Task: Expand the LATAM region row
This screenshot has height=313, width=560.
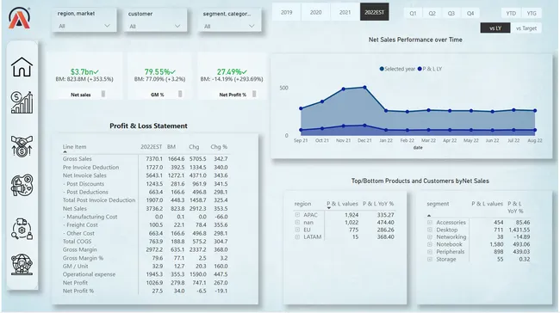Action: tap(297, 237)
